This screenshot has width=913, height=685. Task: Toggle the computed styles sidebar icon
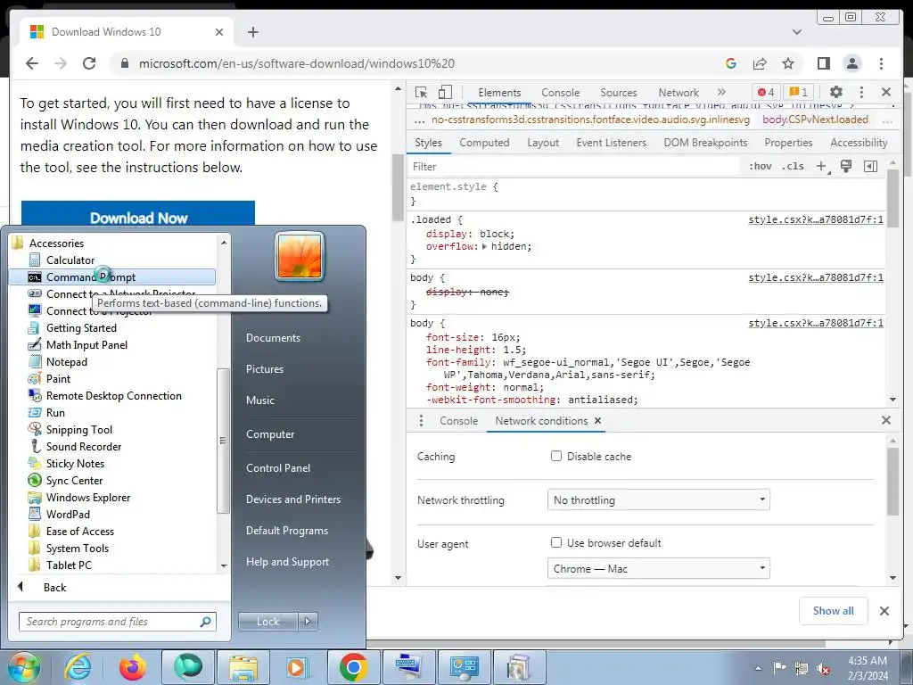coord(870,167)
